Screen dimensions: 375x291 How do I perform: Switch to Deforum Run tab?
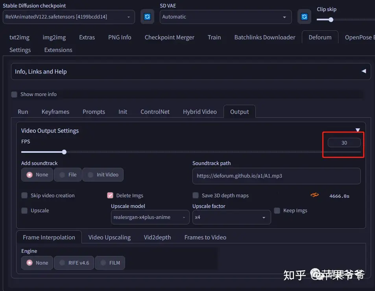pyautogui.click(x=23, y=112)
